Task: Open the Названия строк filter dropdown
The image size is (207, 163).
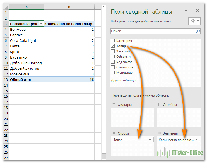Action: click(41, 24)
